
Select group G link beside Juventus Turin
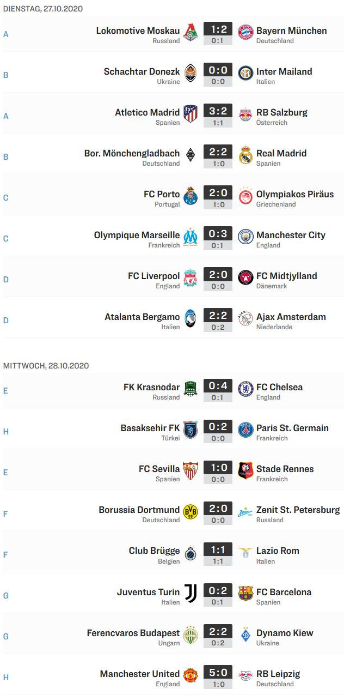coord(6,595)
